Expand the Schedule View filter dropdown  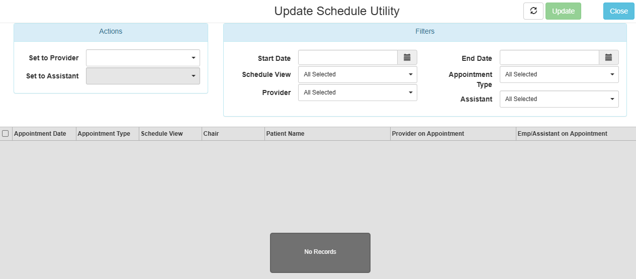click(357, 74)
